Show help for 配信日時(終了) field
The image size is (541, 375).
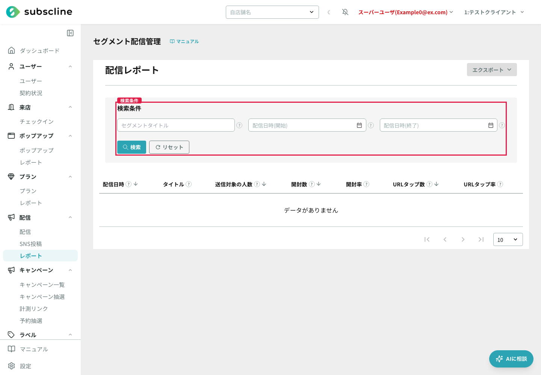[x=502, y=125]
